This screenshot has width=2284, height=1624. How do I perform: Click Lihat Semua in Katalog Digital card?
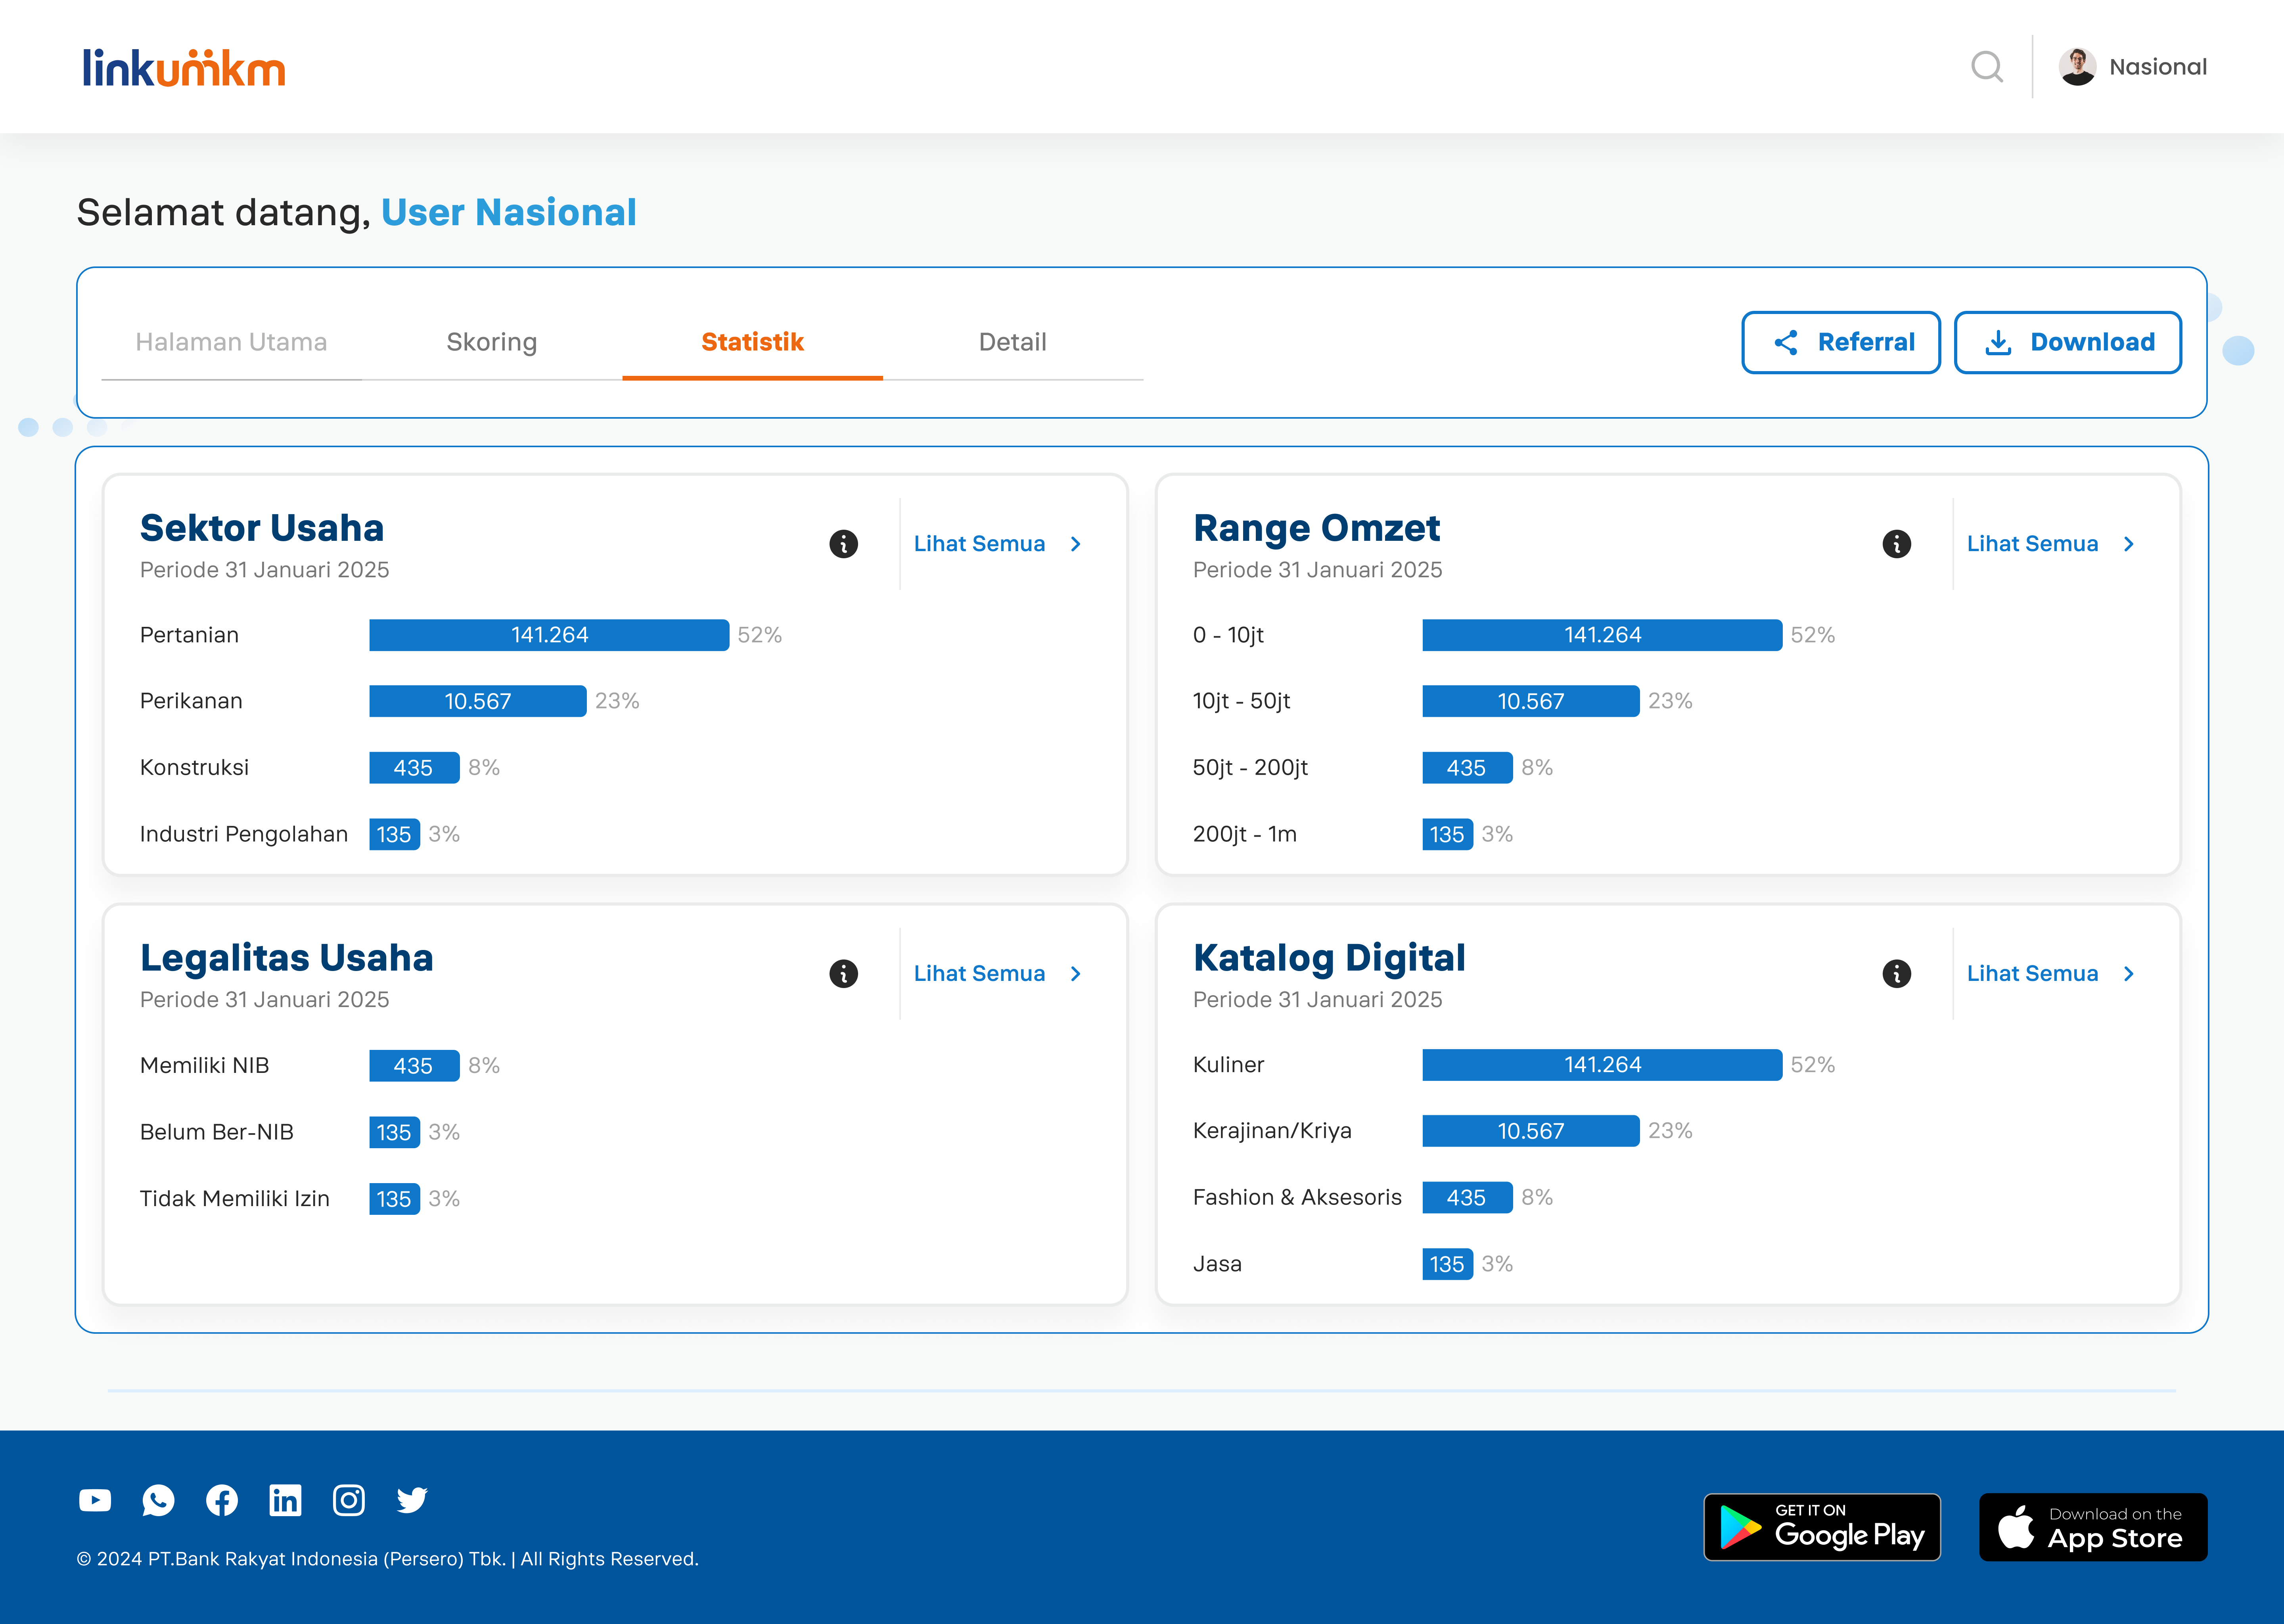pos(2051,974)
